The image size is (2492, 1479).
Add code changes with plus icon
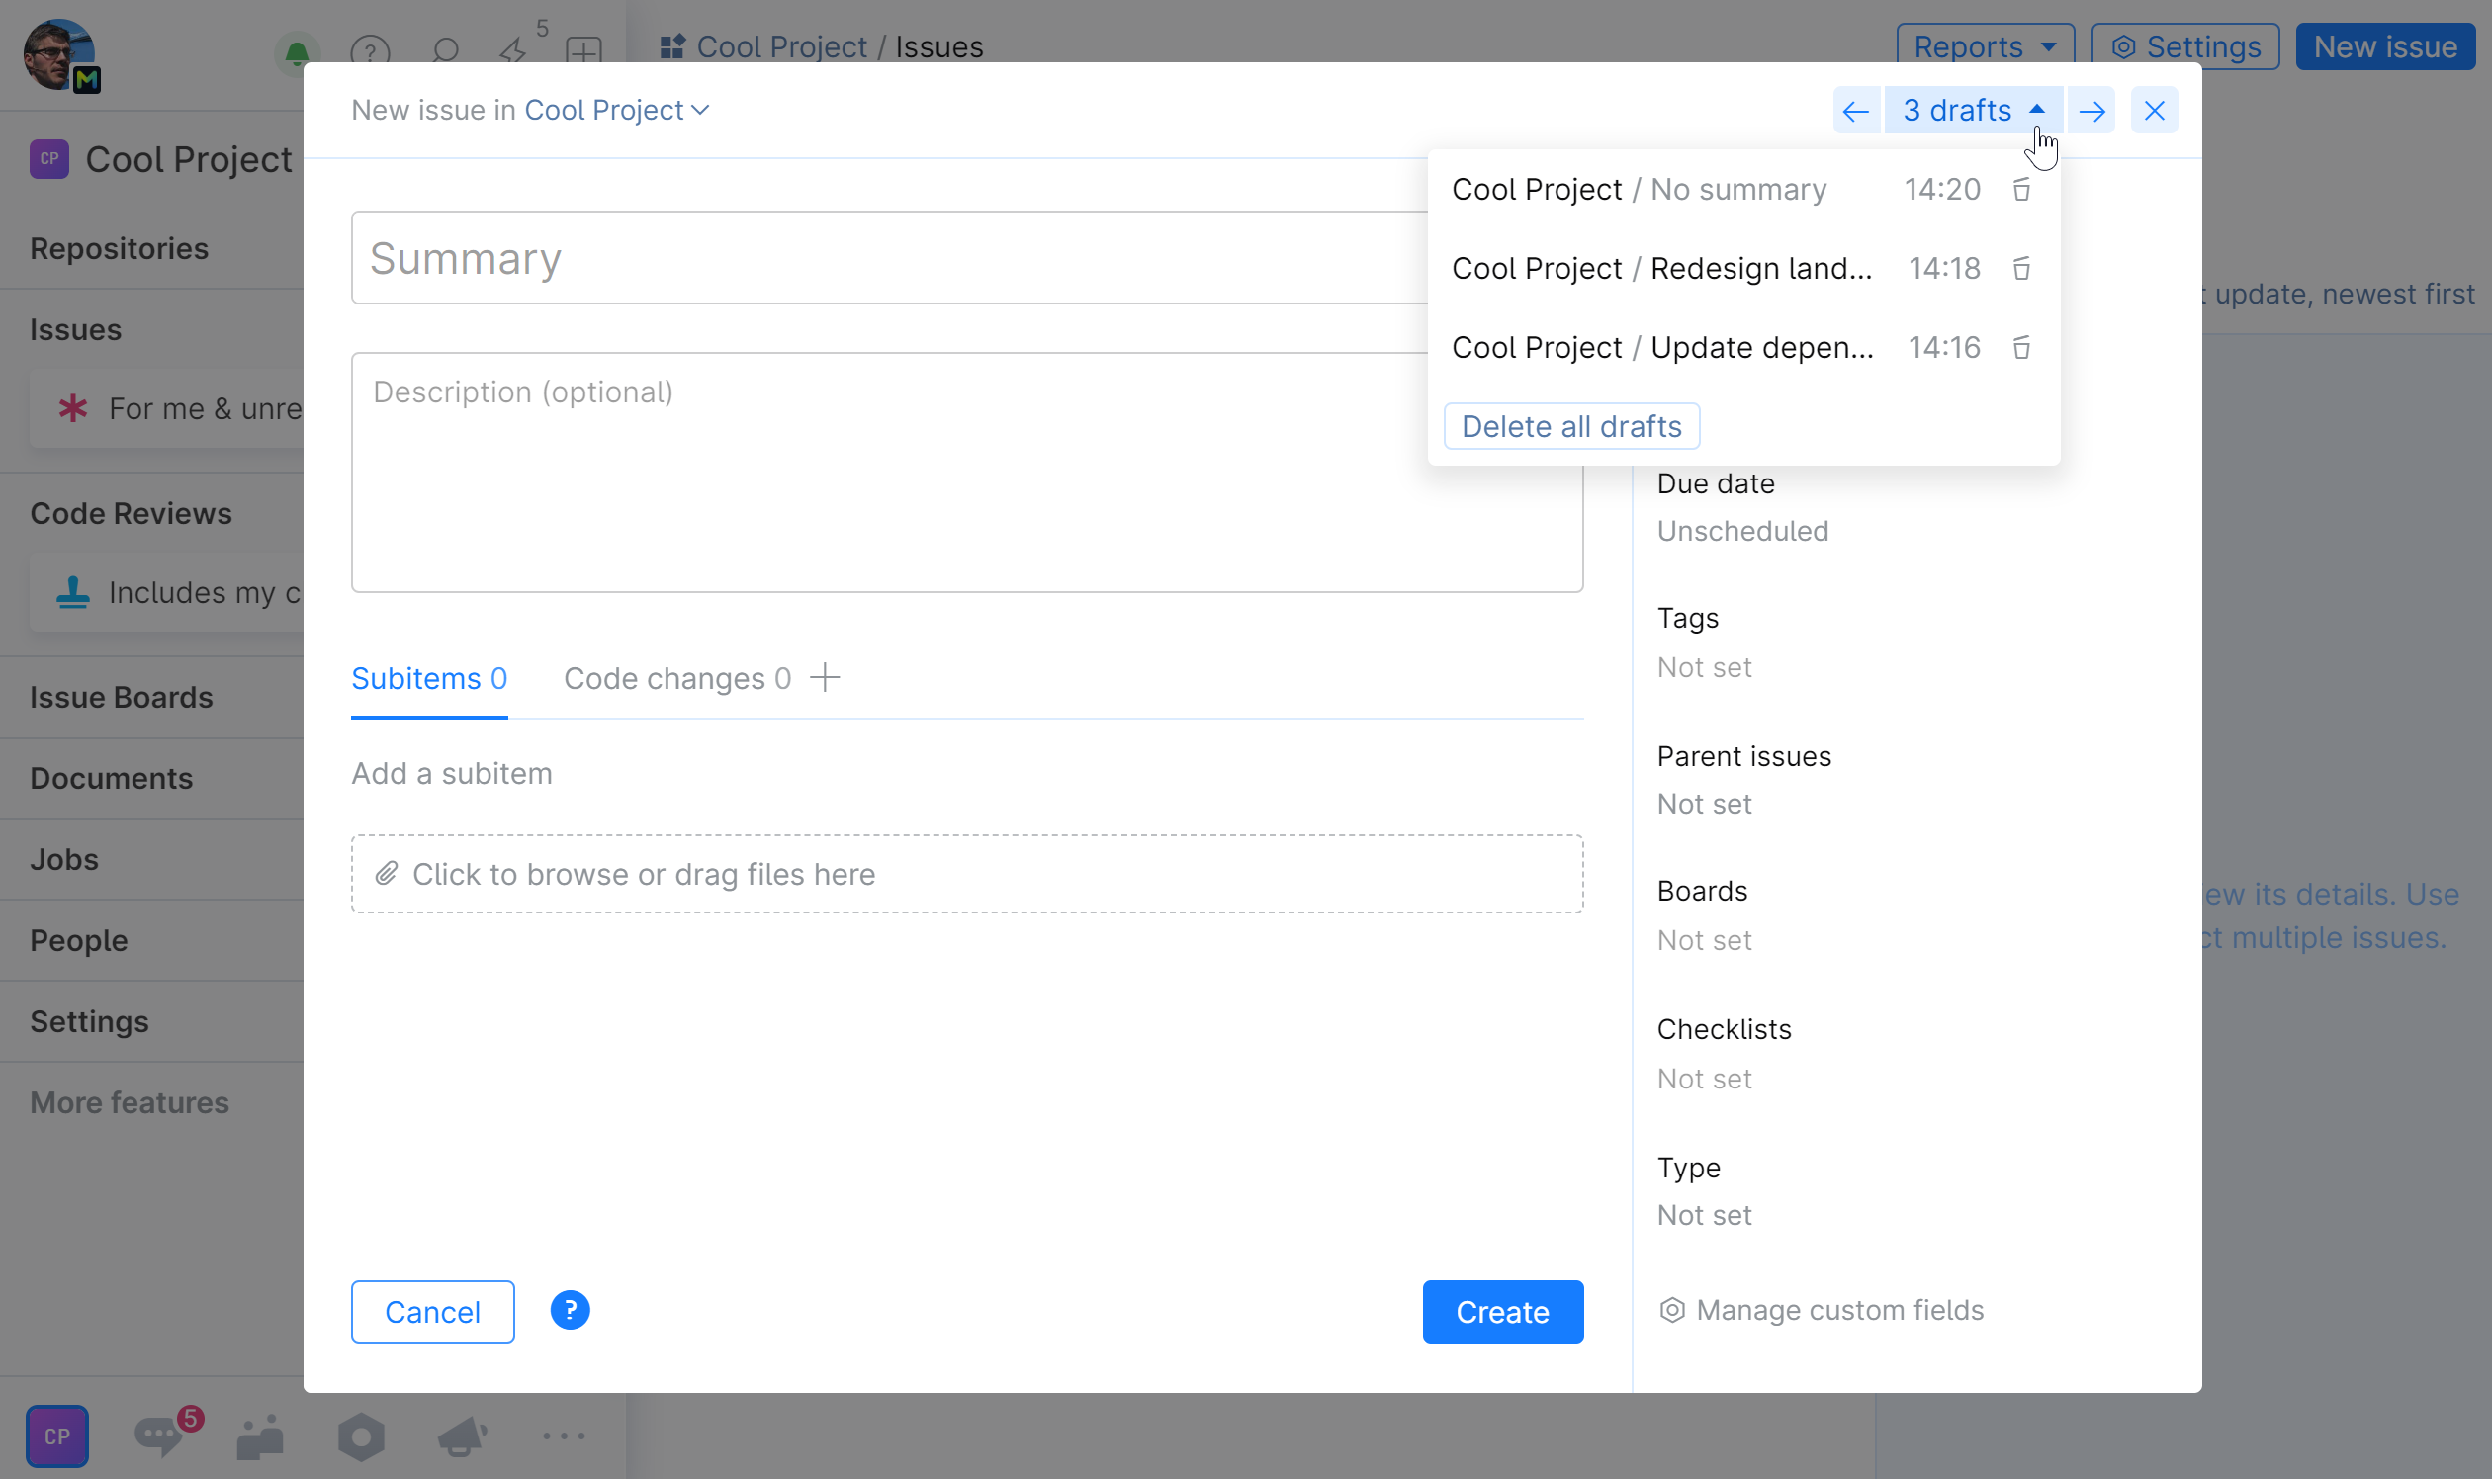[825, 679]
